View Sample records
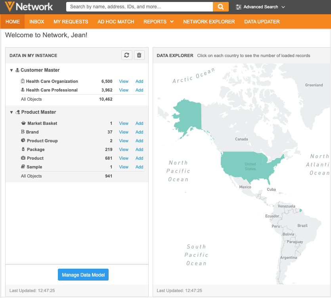This screenshot has width=331, height=298. 124,167
